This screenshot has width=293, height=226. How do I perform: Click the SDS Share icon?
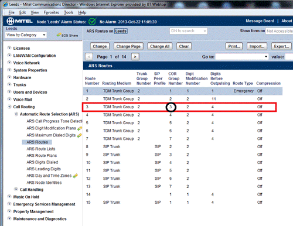coord(59,35)
